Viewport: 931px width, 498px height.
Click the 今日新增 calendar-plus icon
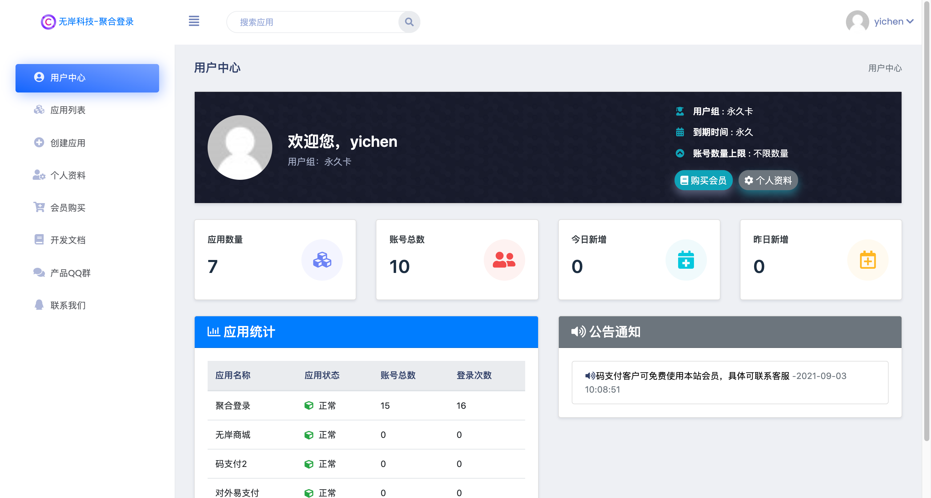click(686, 260)
